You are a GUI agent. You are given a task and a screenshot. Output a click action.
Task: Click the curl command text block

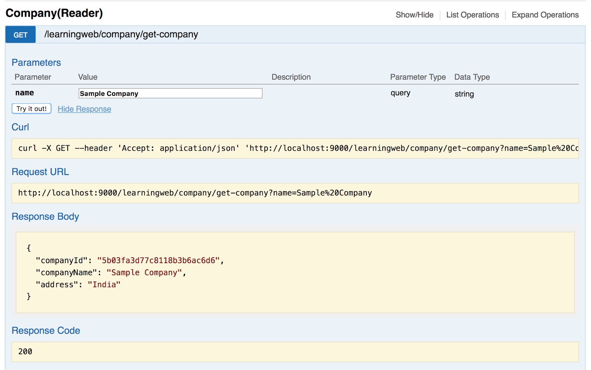(295, 149)
